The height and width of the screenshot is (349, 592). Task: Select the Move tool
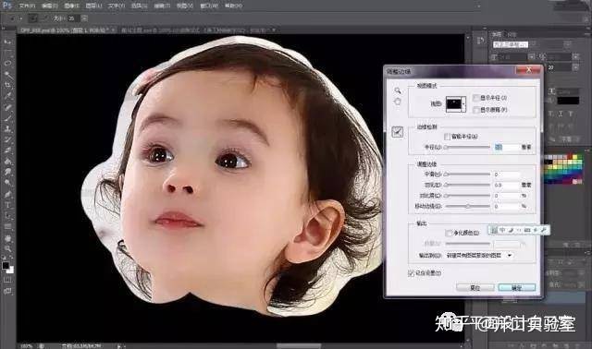pos(7,42)
